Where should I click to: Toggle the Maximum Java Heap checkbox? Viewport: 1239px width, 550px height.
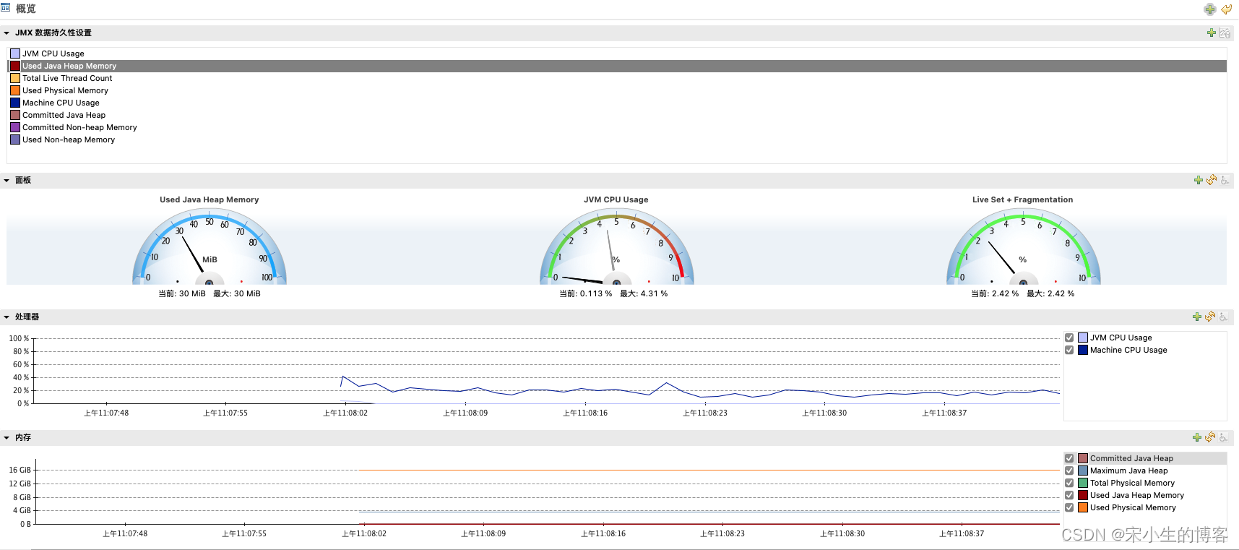pyautogui.click(x=1069, y=470)
